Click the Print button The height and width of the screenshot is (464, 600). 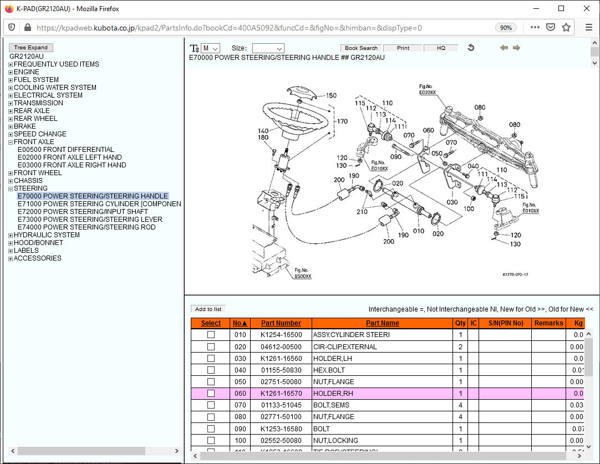[403, 48]
